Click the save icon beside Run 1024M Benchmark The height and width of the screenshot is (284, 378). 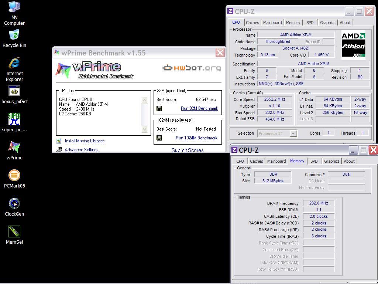pos(159,138)
